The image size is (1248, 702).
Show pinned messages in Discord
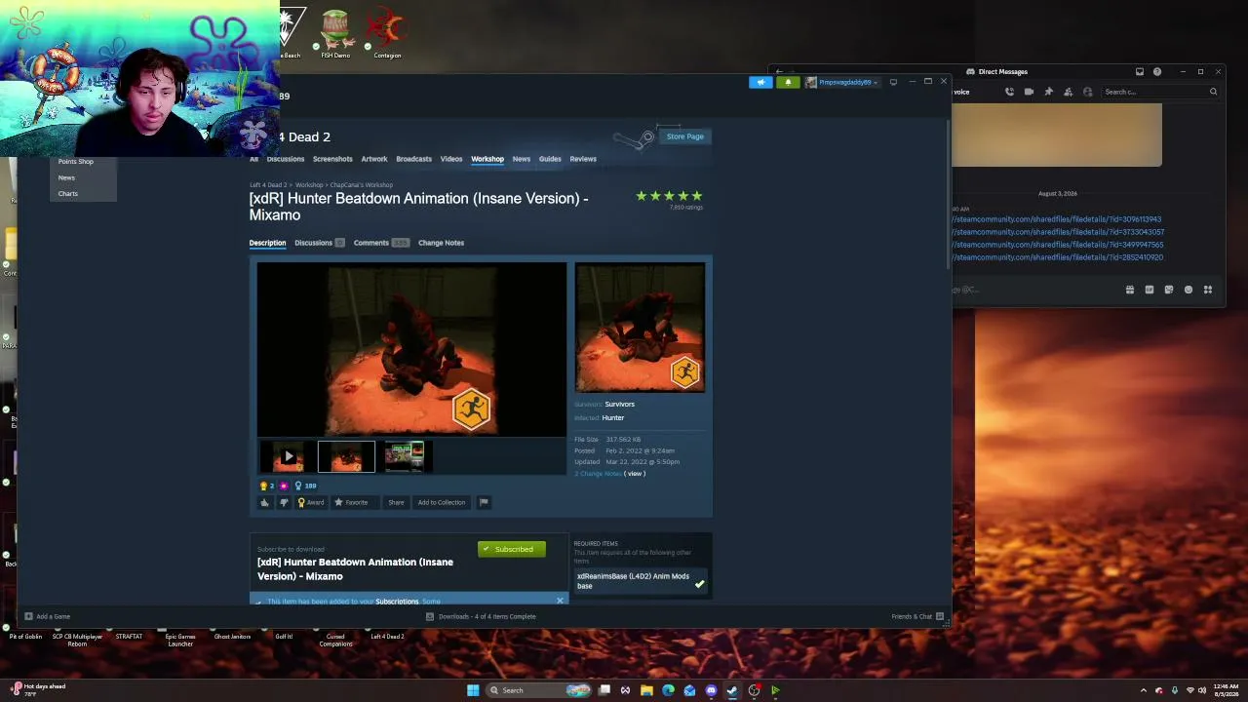[1048, 92]
